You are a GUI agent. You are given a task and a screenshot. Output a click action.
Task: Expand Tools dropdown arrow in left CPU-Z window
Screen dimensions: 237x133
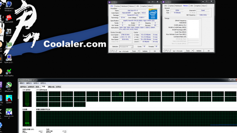139,51
